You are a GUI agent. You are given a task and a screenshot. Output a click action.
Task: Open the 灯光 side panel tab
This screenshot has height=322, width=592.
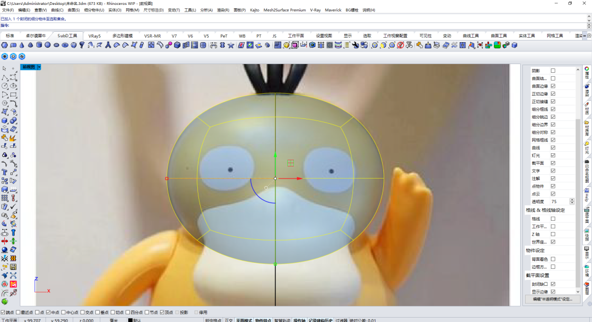(587, 147)
